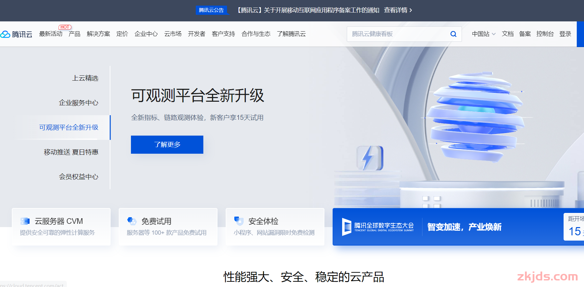
Task: Open the 备案 link
Action: point(525,34)
